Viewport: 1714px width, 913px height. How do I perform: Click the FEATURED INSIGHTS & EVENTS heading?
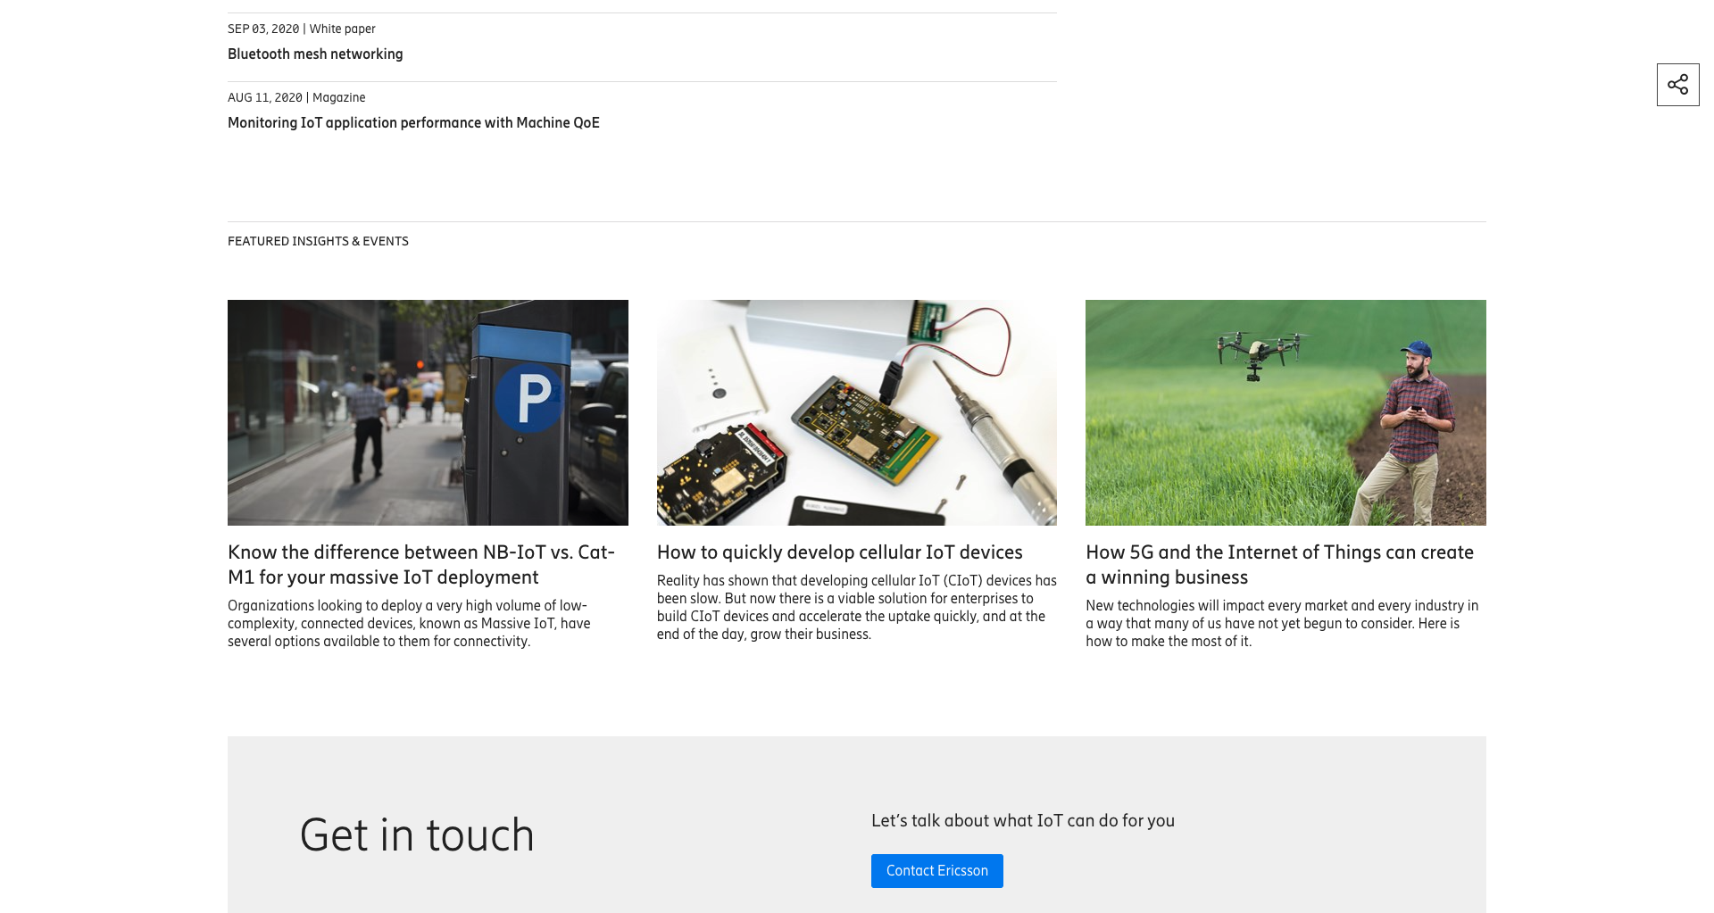pyautogui.click(x=318, y=242)
